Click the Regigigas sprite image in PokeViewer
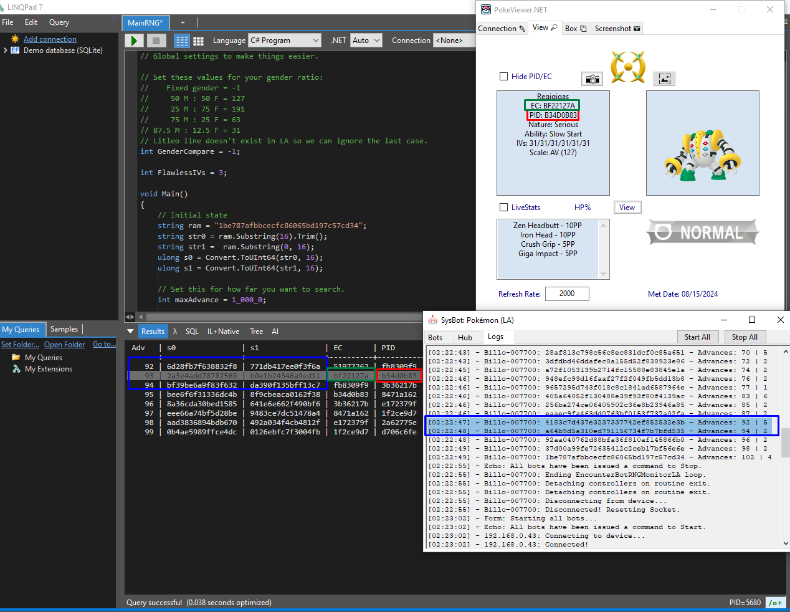The image size is (790, 612). click(x=702, y=154)
